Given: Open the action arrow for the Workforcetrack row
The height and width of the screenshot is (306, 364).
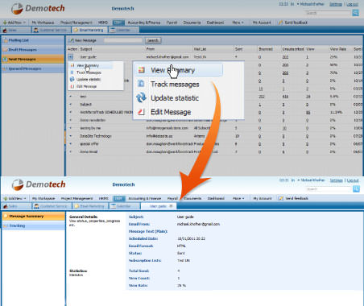Looking at the screenshot, I should tap(71, 112).
